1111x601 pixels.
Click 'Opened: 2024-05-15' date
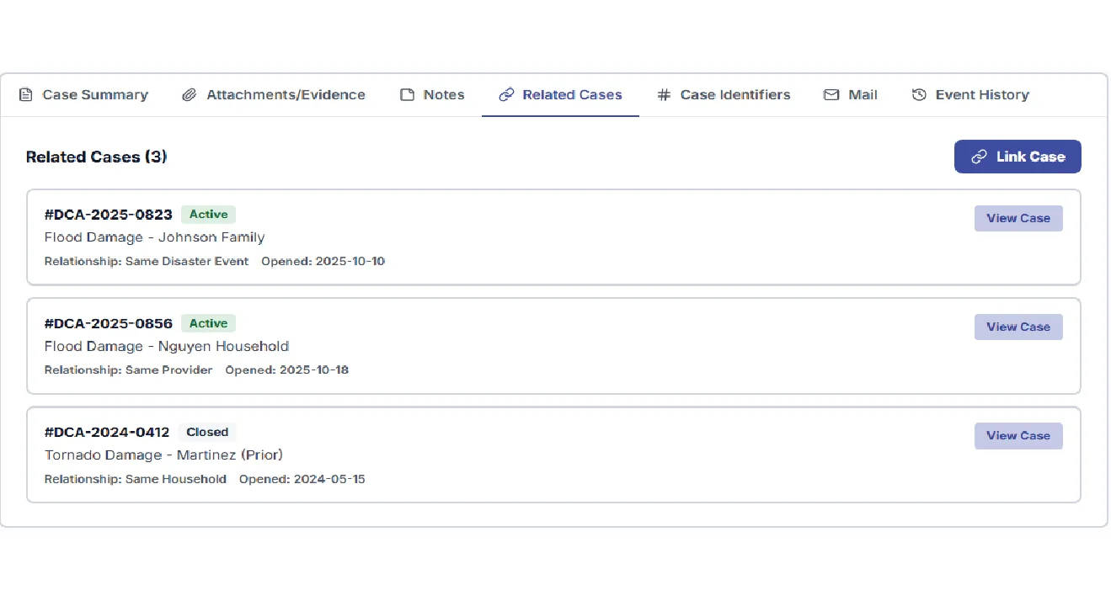tap(302, 479)
